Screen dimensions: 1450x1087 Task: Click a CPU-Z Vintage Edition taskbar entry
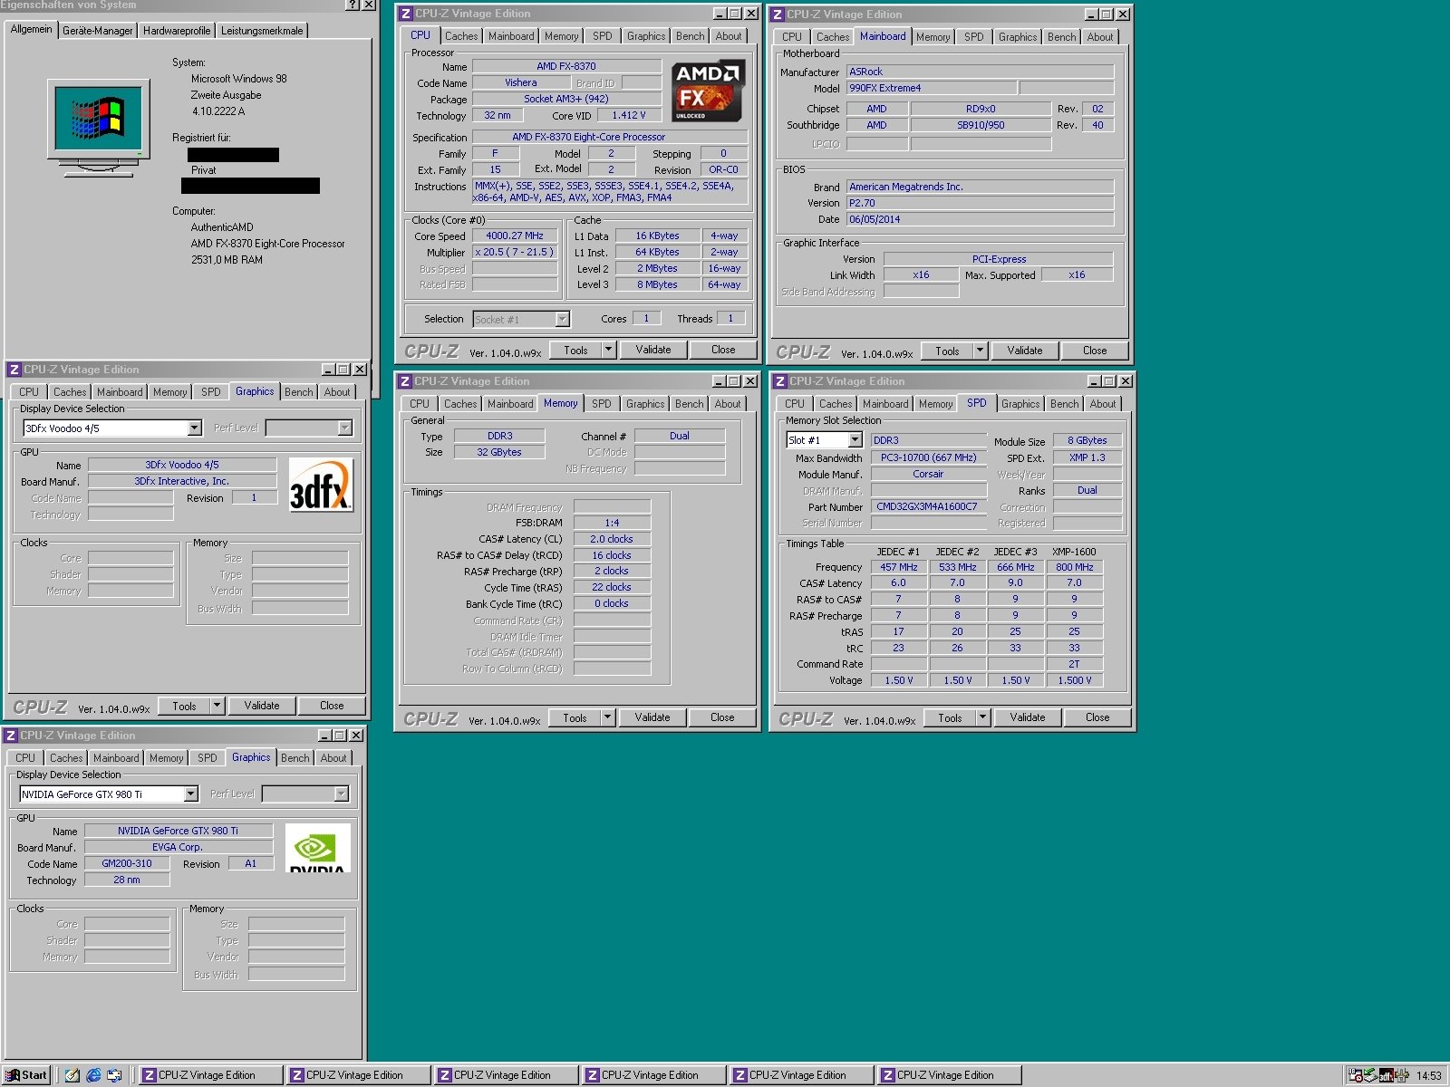[208, 1075]
